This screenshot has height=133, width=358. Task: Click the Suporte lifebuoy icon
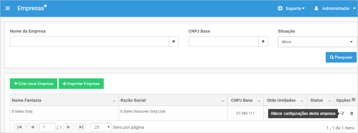280,9
